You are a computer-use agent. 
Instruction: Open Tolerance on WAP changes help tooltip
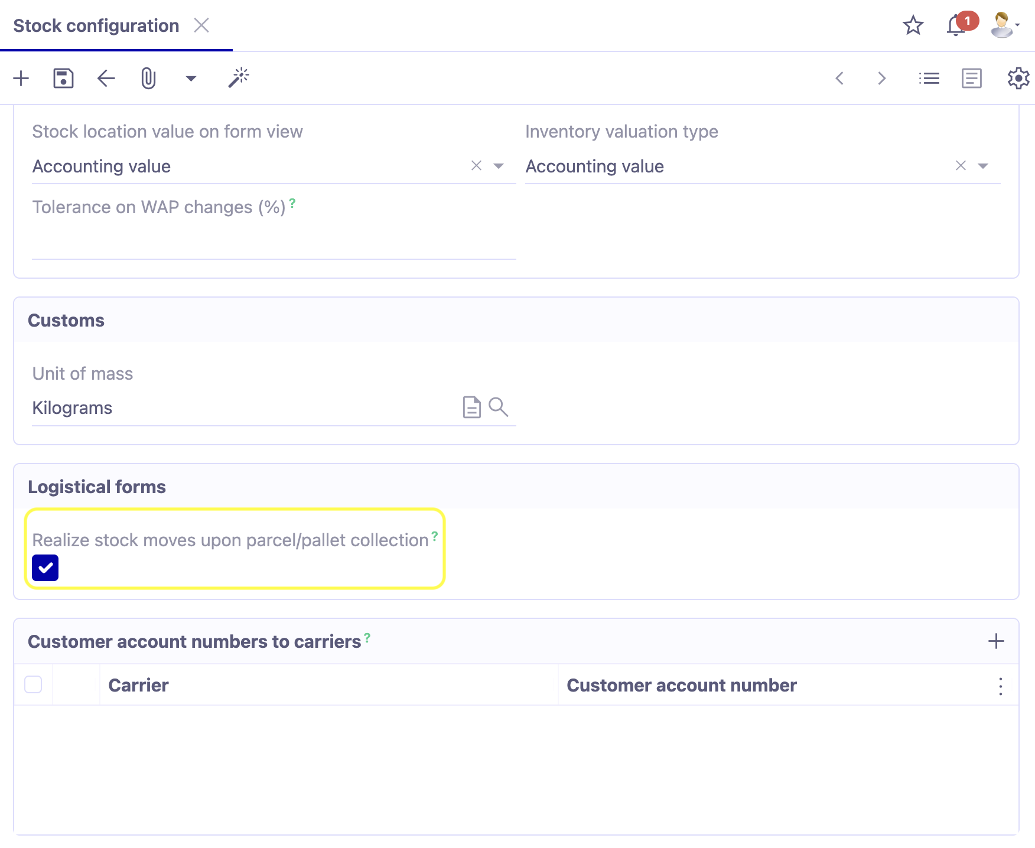pyautogui.click(x=292, y=203)
